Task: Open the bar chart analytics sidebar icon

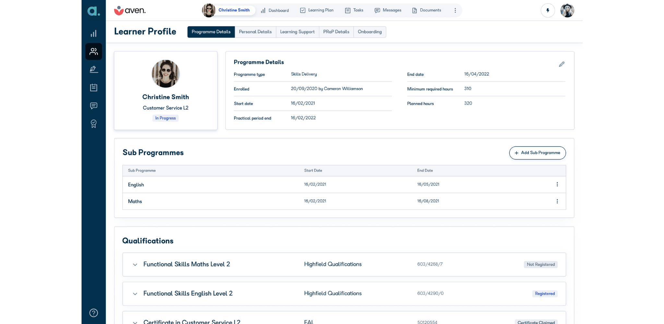Action: [94, 33]
